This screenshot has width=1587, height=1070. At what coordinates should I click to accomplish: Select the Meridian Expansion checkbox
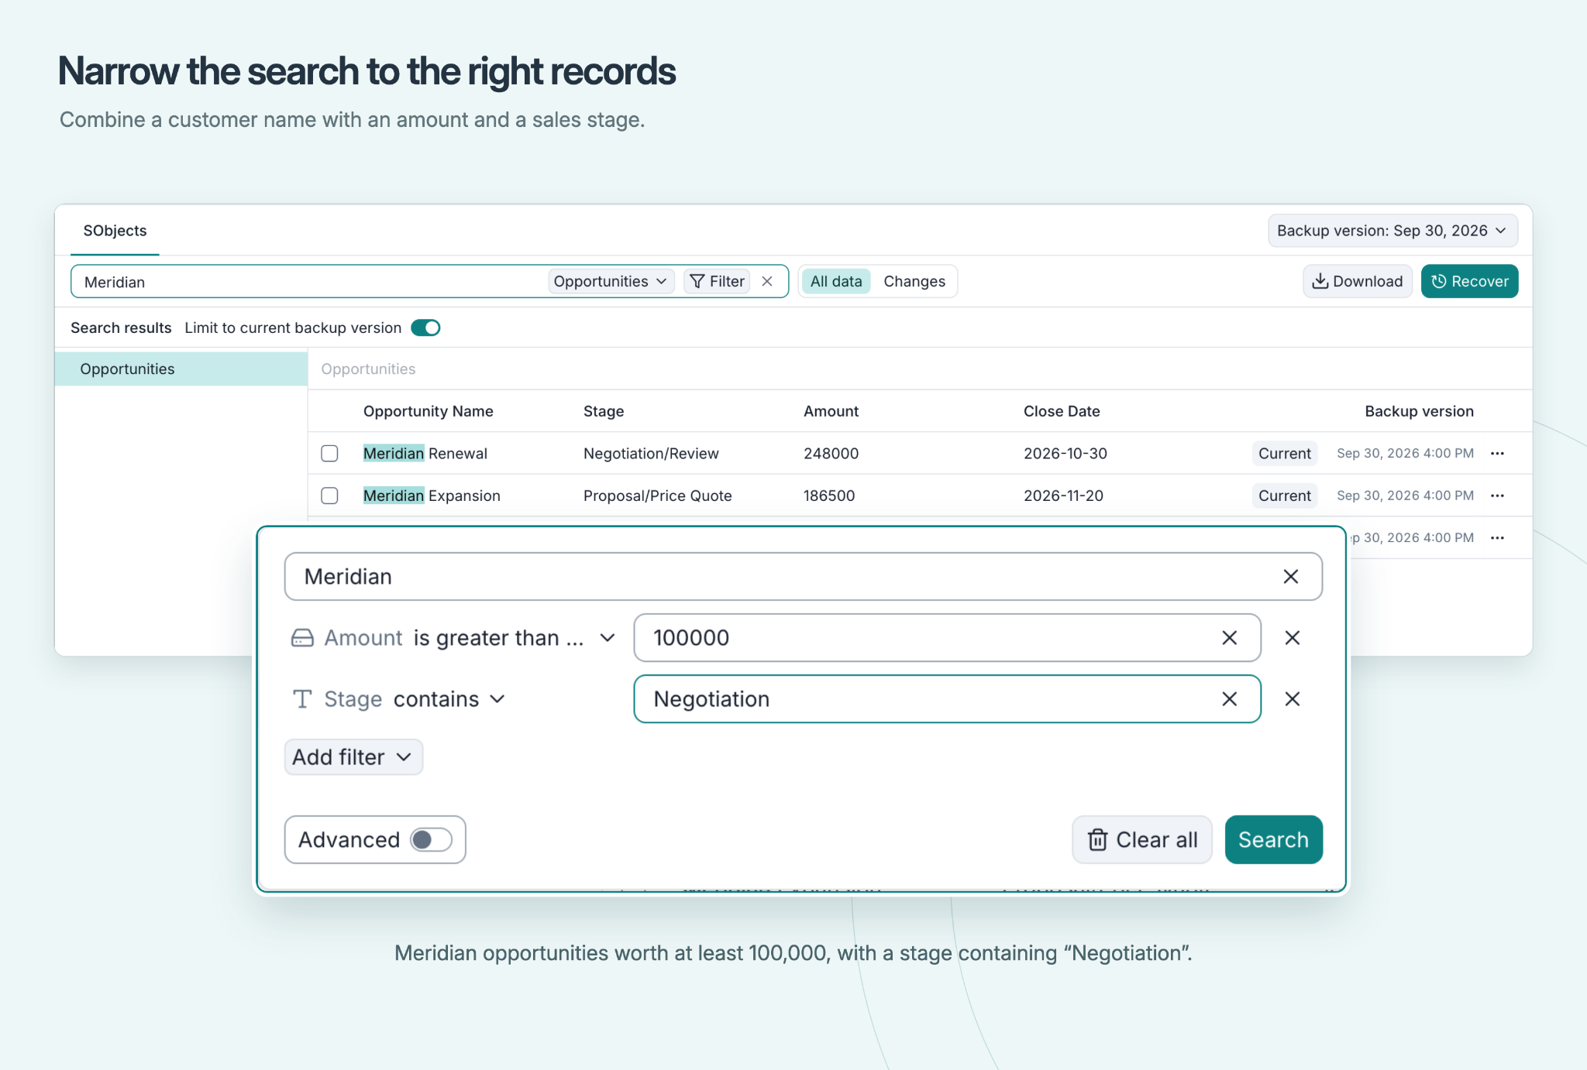(329, 496)
